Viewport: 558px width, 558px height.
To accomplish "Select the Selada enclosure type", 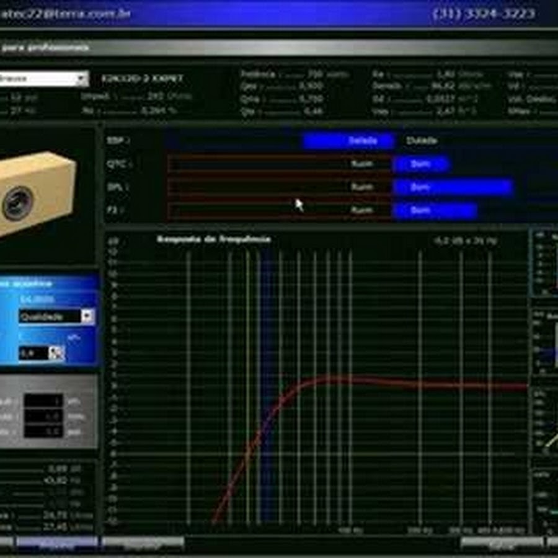I will (x=349, y=141).
